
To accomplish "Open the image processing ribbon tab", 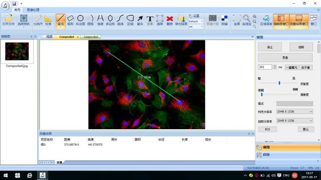I will [33, 10].
